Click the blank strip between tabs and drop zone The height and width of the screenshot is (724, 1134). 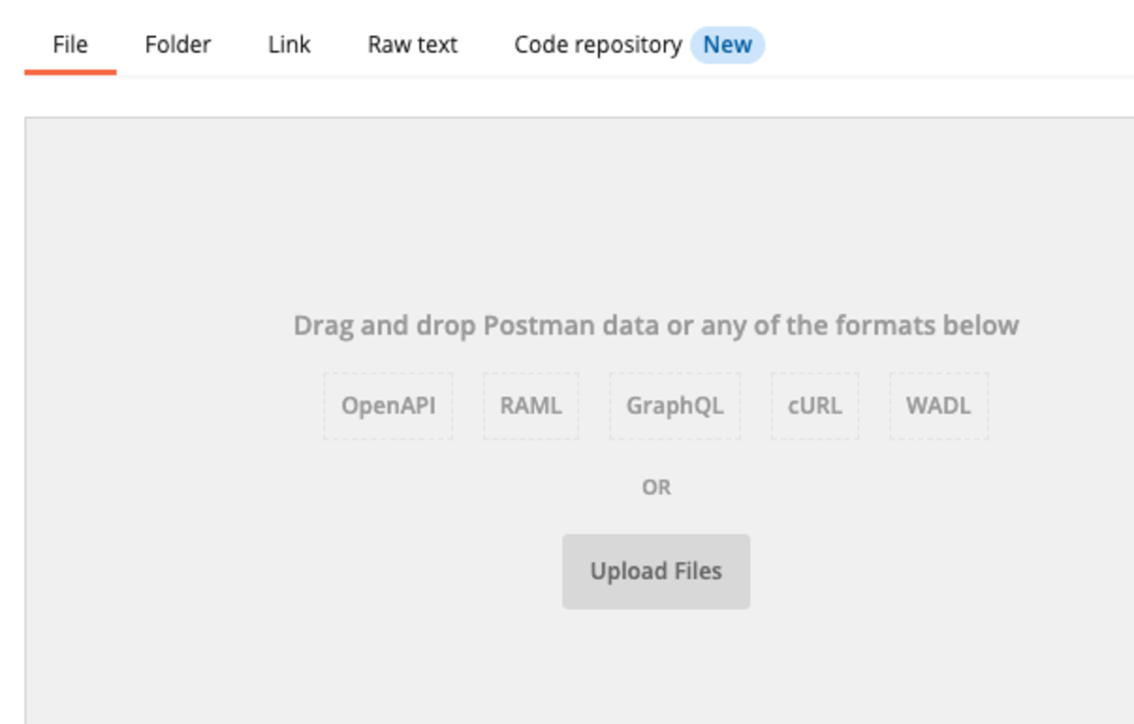[579, 97]
